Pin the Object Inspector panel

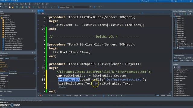(33, 53)
